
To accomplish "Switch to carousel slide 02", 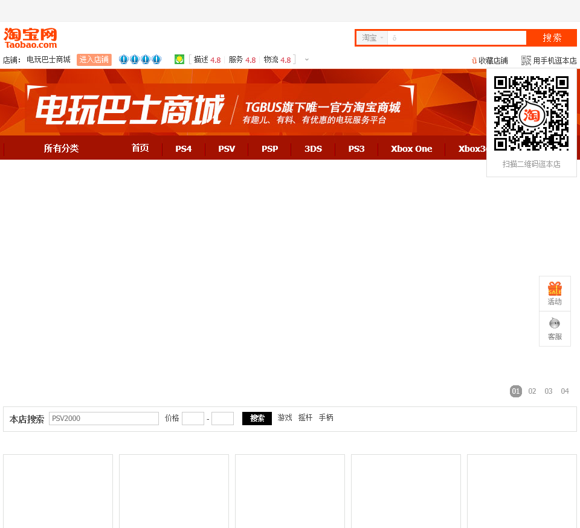I will tap(532, 391).
